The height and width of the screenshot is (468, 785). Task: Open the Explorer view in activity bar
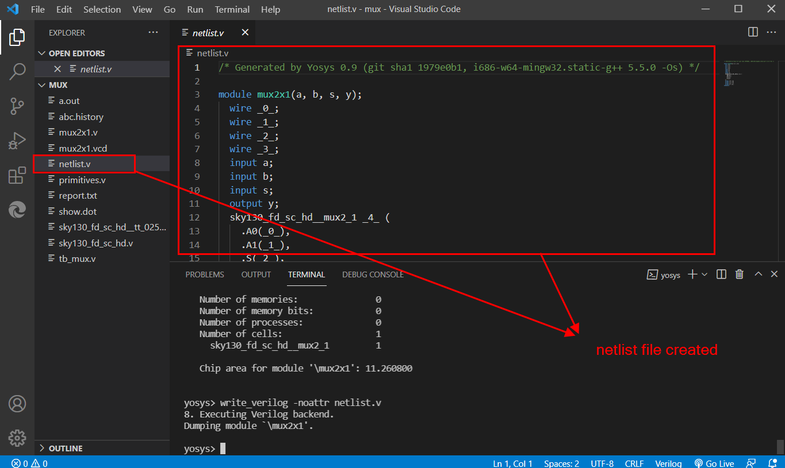pyautogui.click(x=17, y=37)
